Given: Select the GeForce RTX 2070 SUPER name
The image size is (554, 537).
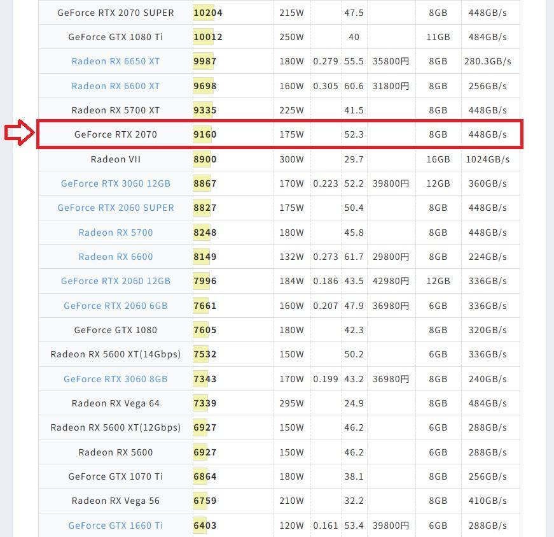Looking at the screenshot, I should coord(116,13).
